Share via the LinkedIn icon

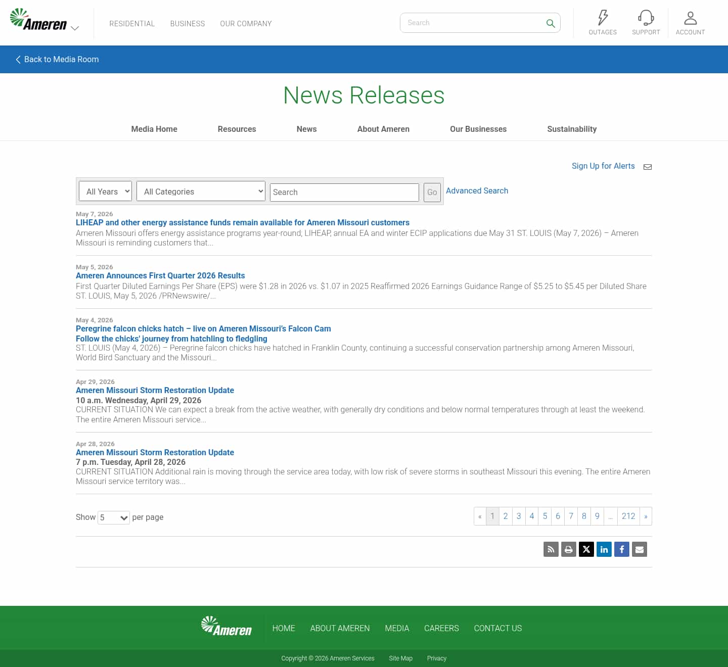click(604, 549)
